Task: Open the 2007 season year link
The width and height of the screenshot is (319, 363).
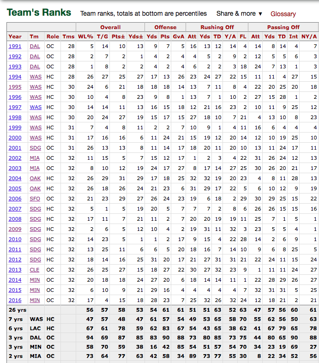Action: point(15,209)
